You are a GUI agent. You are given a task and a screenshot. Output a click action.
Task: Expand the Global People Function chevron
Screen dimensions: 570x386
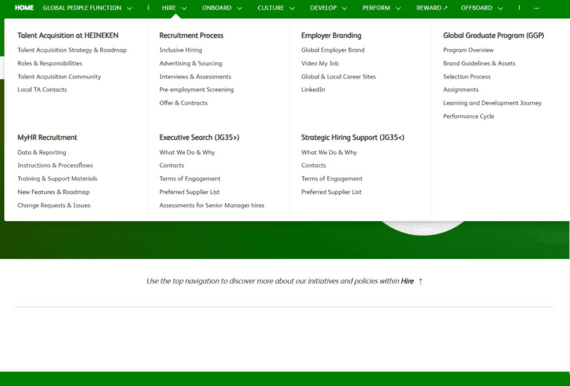click(x=129, y=8)
